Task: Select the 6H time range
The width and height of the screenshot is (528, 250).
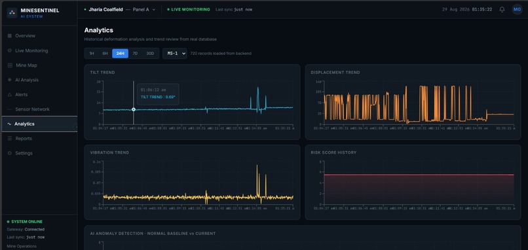Action: (105, 54)
